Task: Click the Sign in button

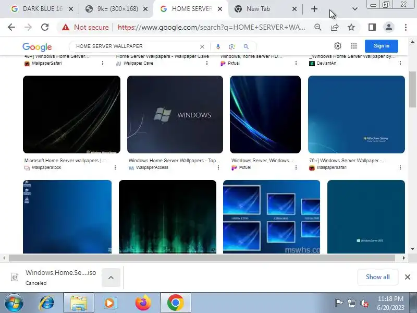Action: pos(382,46)
